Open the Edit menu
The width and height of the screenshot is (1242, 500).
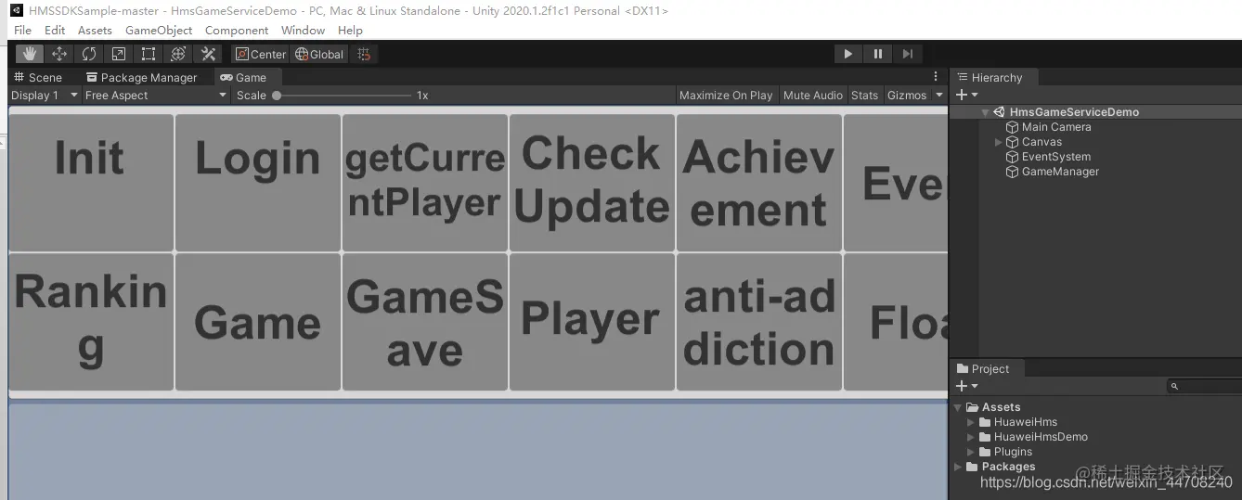point(55,30)
